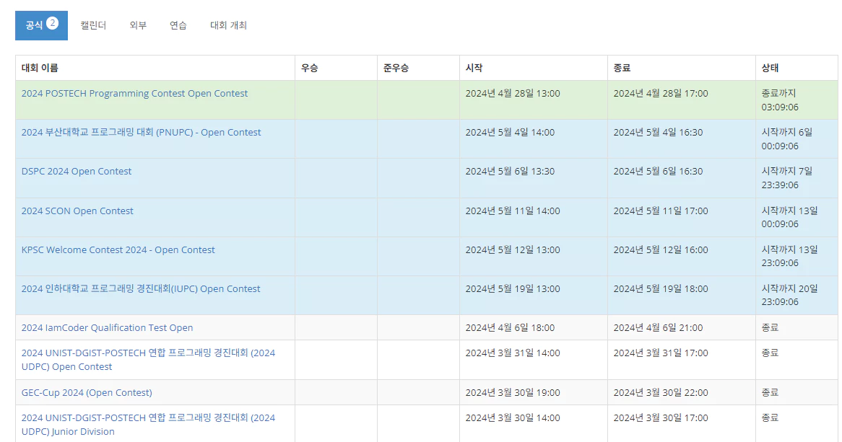Select end time 2024년 5월 4일 16:30
This screenshot has width=842, height=442.
[658, 132]
